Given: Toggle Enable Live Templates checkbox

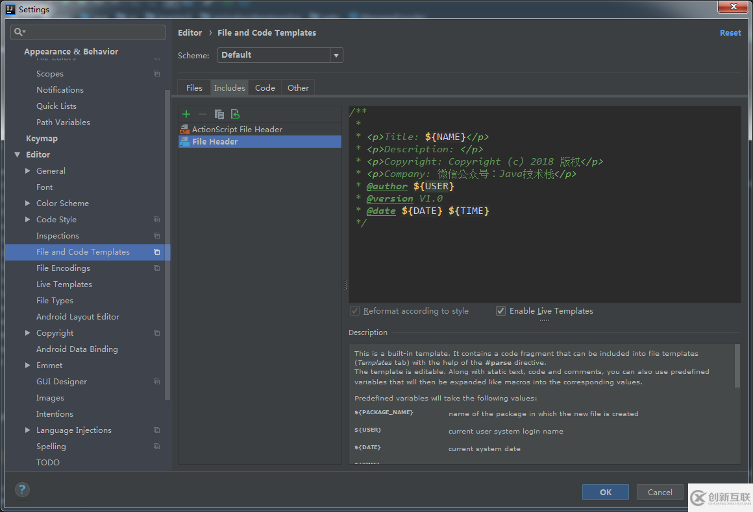Looking at the screenshot, I should 500,311.
